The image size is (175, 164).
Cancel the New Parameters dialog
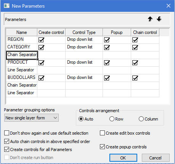point(156,158)
